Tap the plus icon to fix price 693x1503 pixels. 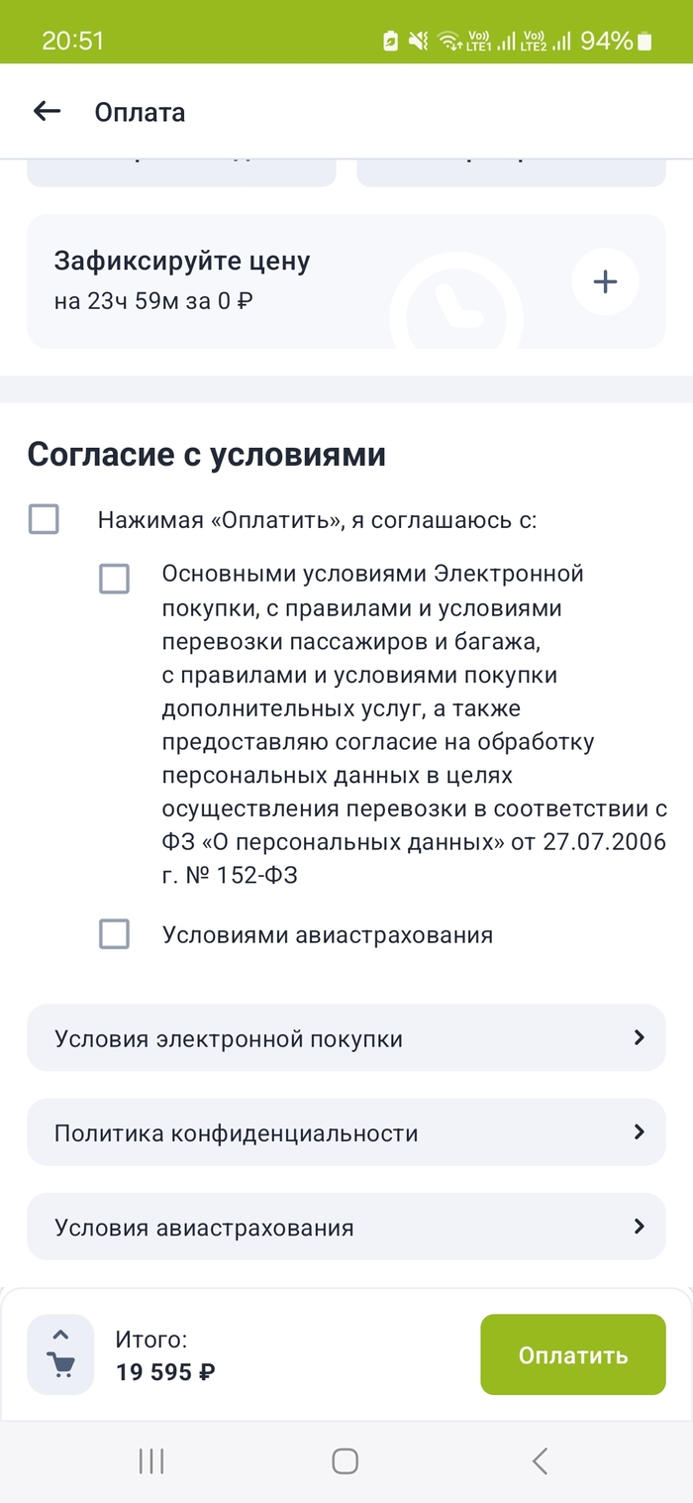click(605, 282)
